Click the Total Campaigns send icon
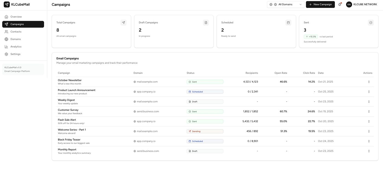This screenshot has width=383, height=181. pyautogui.click(x=123, y=23)
